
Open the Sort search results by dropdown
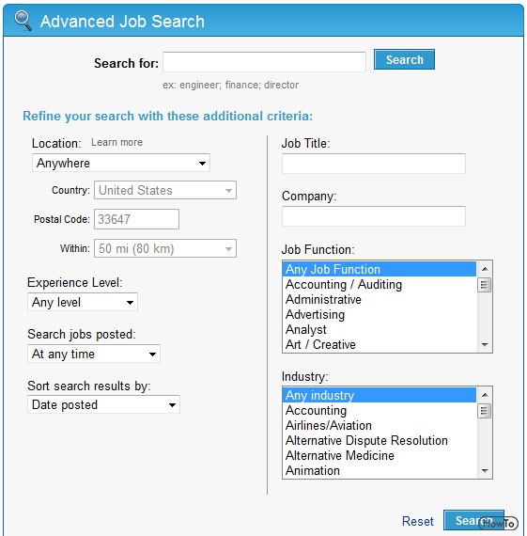click(104, 404)
